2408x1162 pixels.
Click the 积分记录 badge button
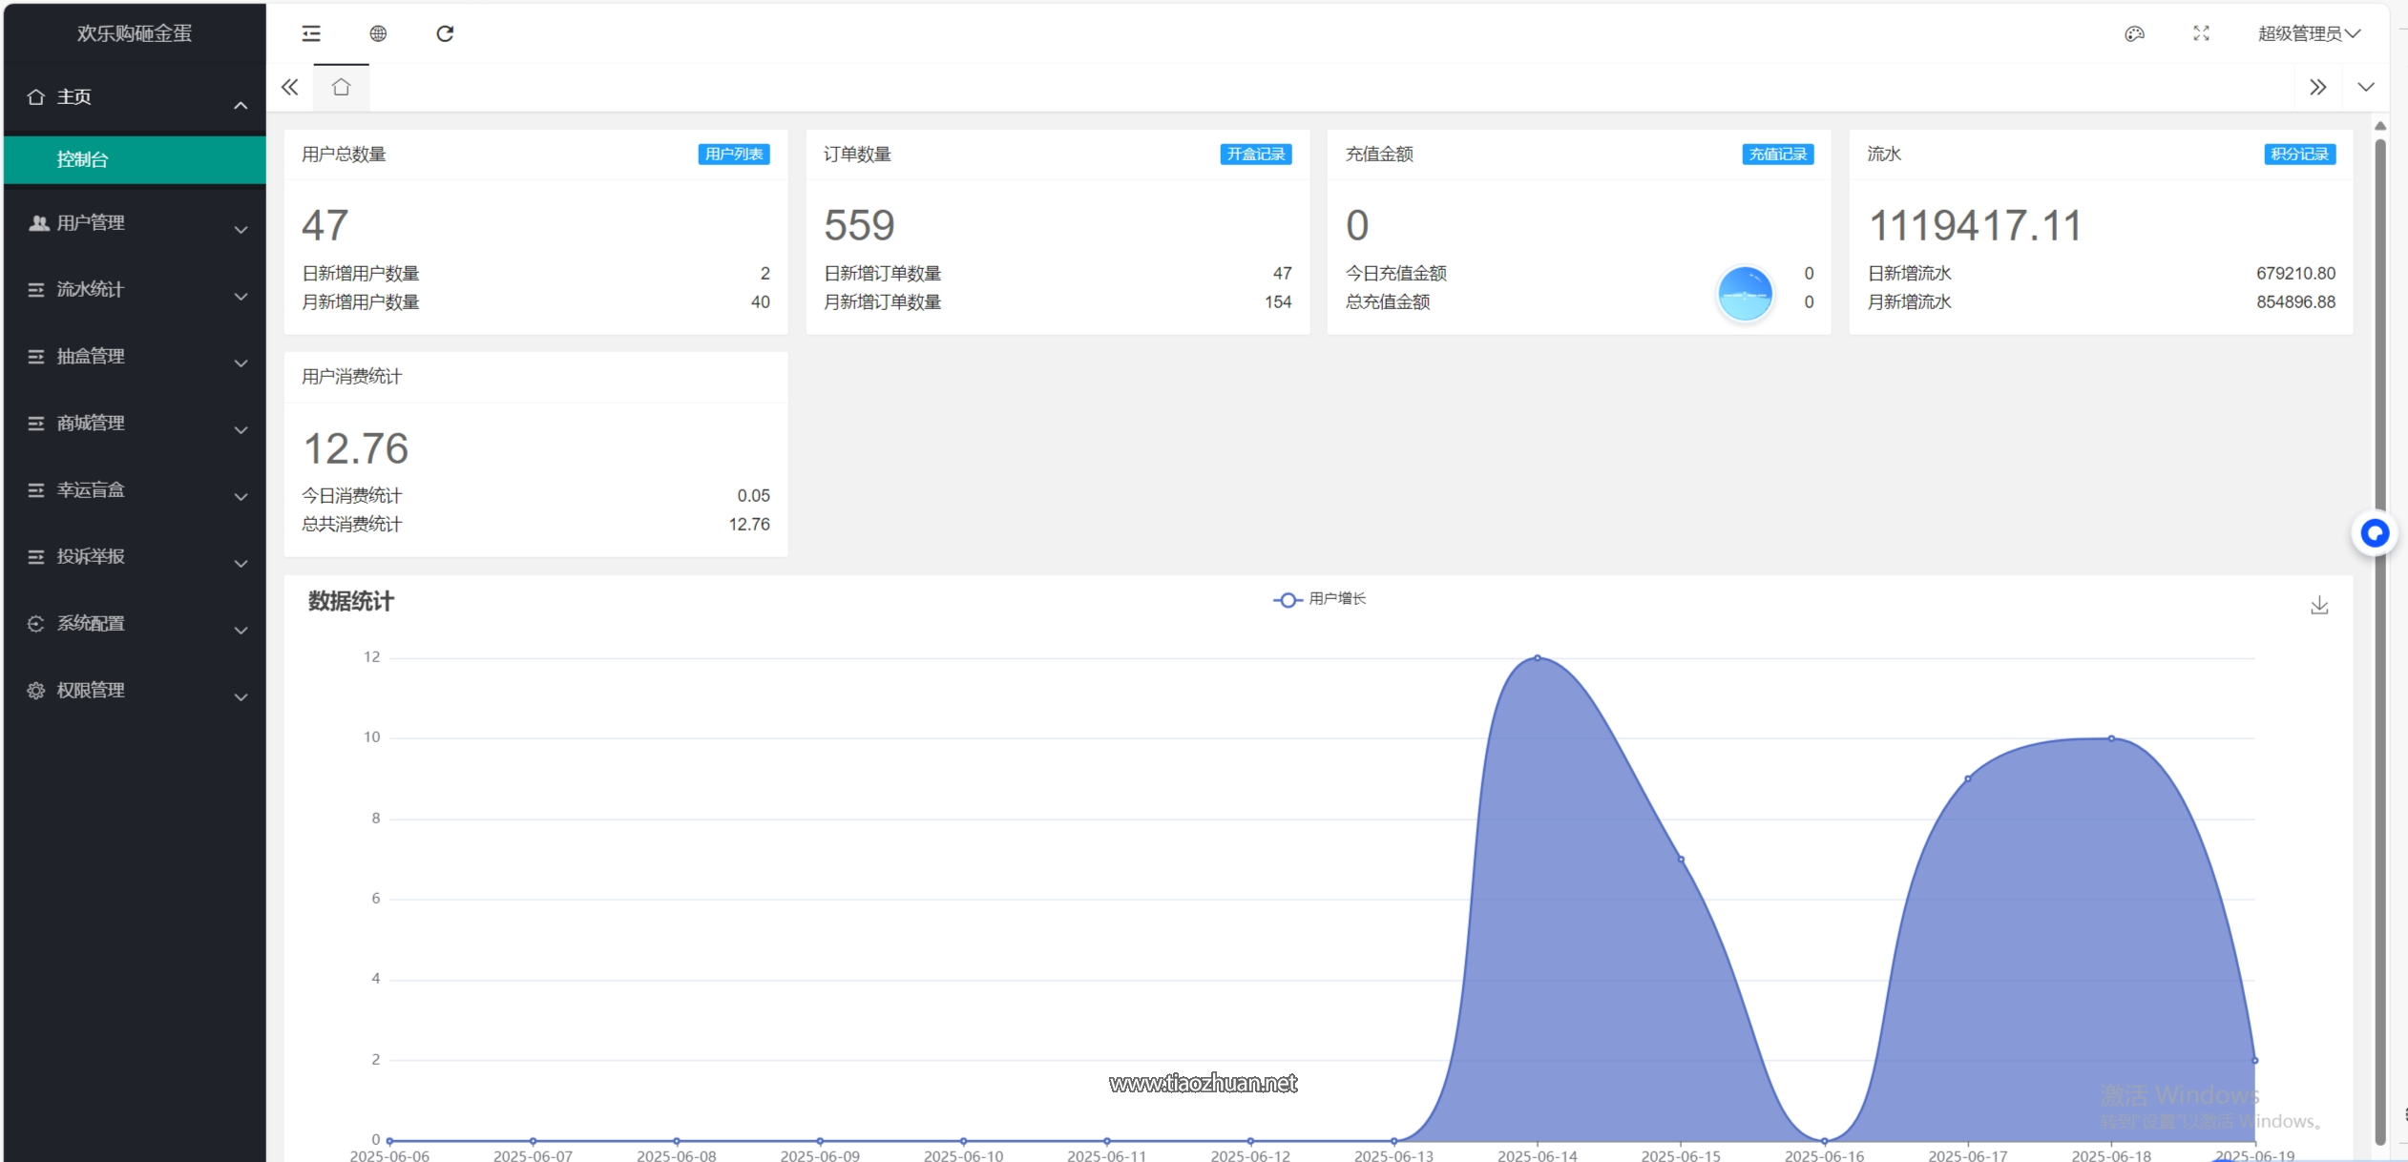[x=2299, y=155]
